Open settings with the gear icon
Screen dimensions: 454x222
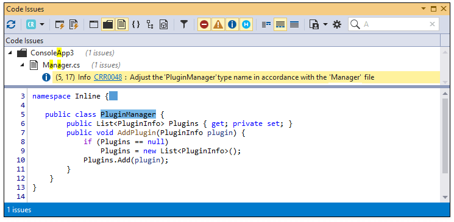click(x=337, y=24)
